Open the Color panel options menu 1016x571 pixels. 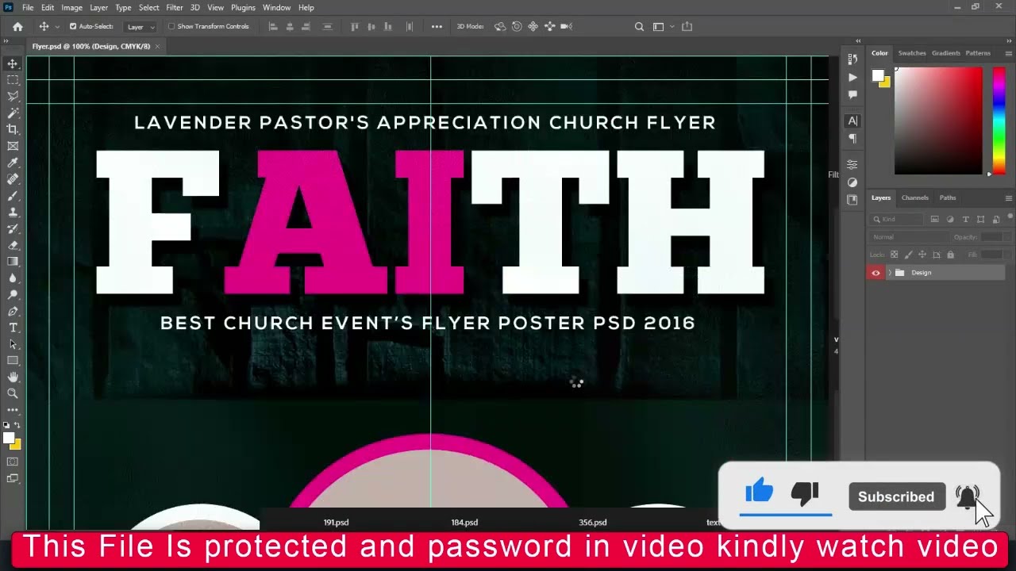[1009, 53]
